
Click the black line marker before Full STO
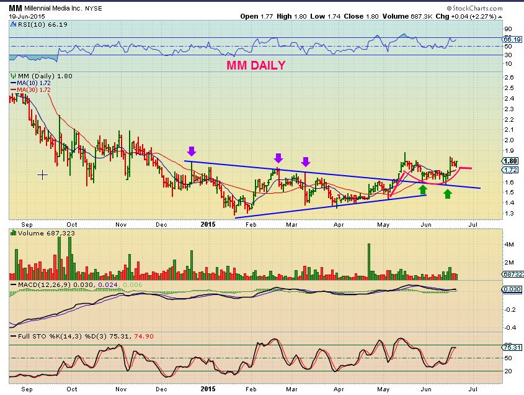(x=14, y=336)
